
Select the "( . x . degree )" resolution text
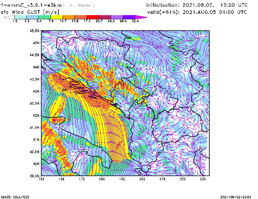(79, 5)
